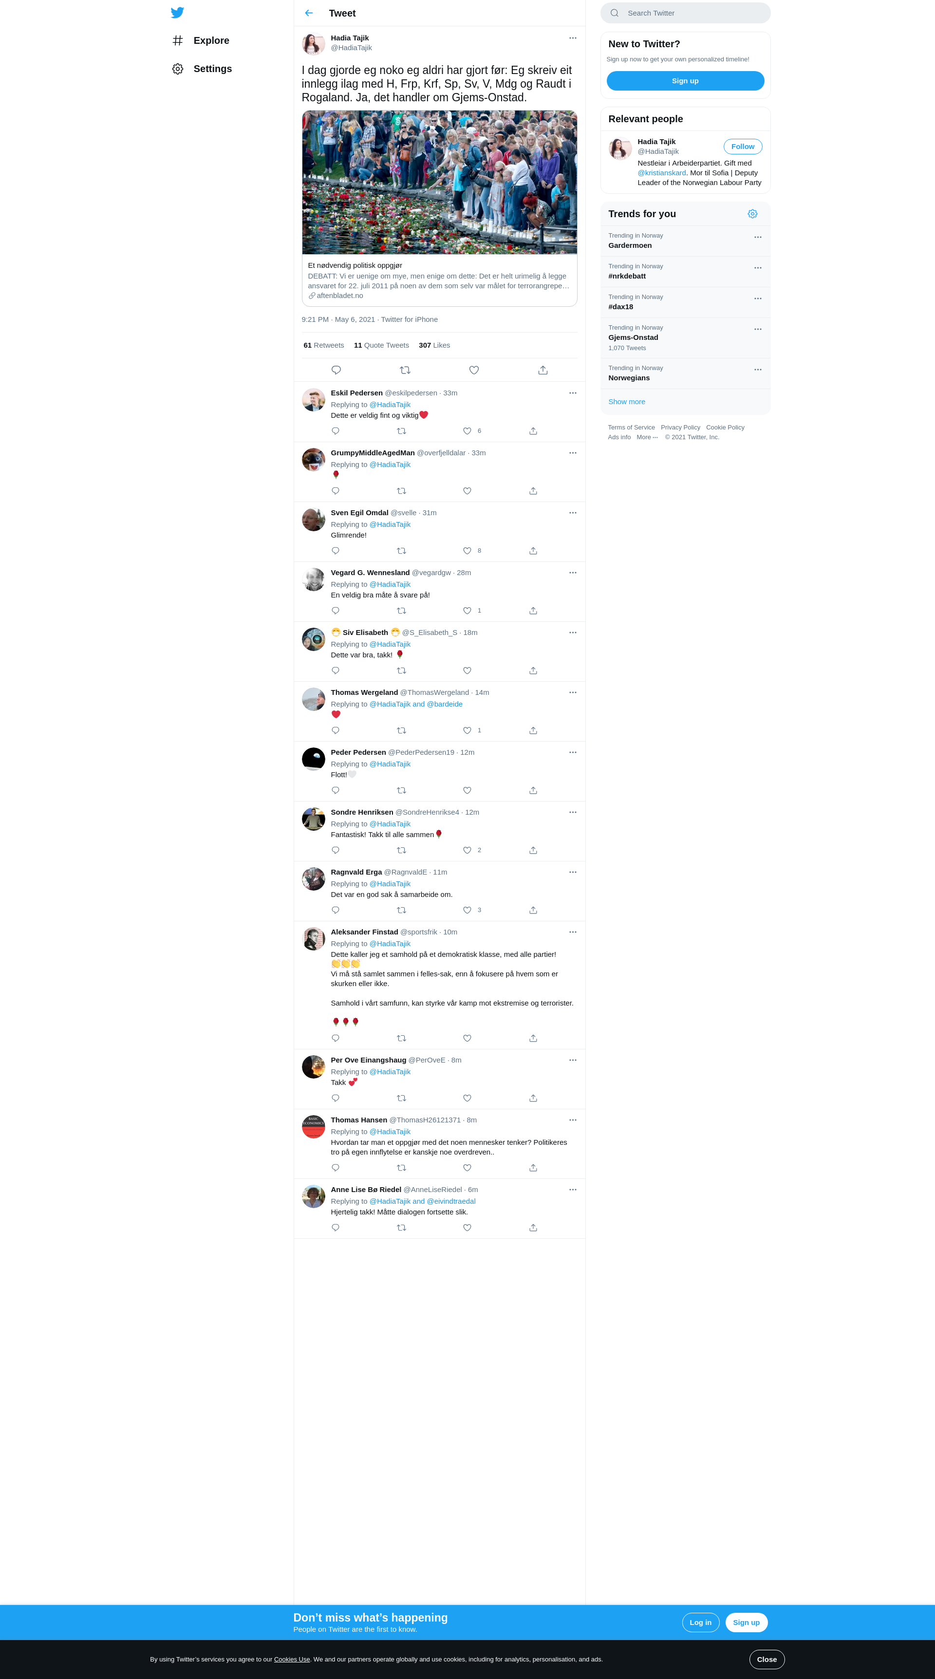Share Hadia Tajik's main tweet

[543, 370]
